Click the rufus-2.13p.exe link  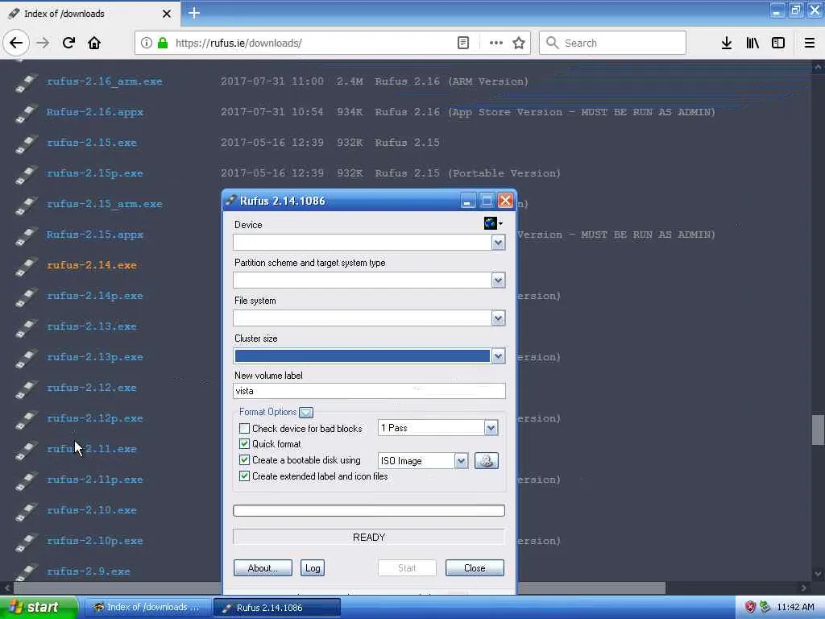click(95, 357)
